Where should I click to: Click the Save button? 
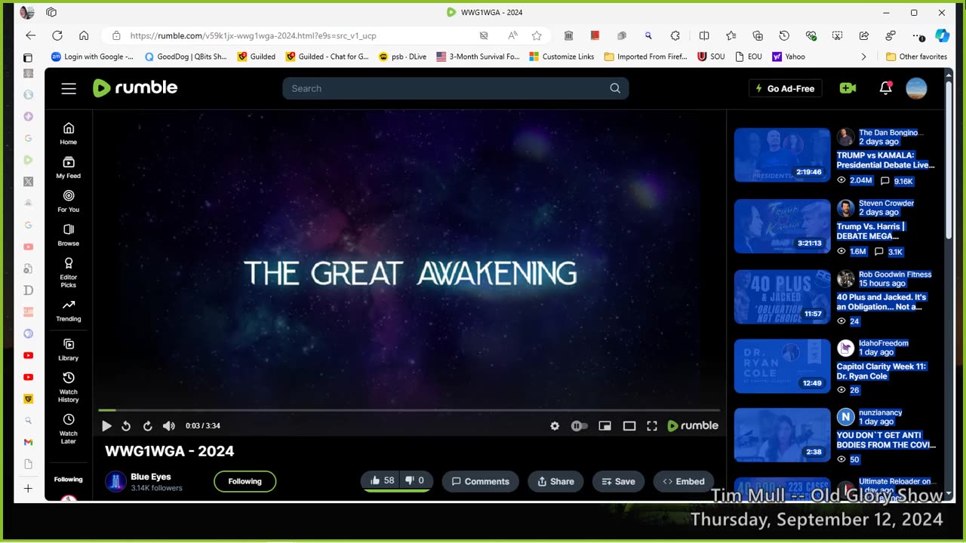coord(619,481)
